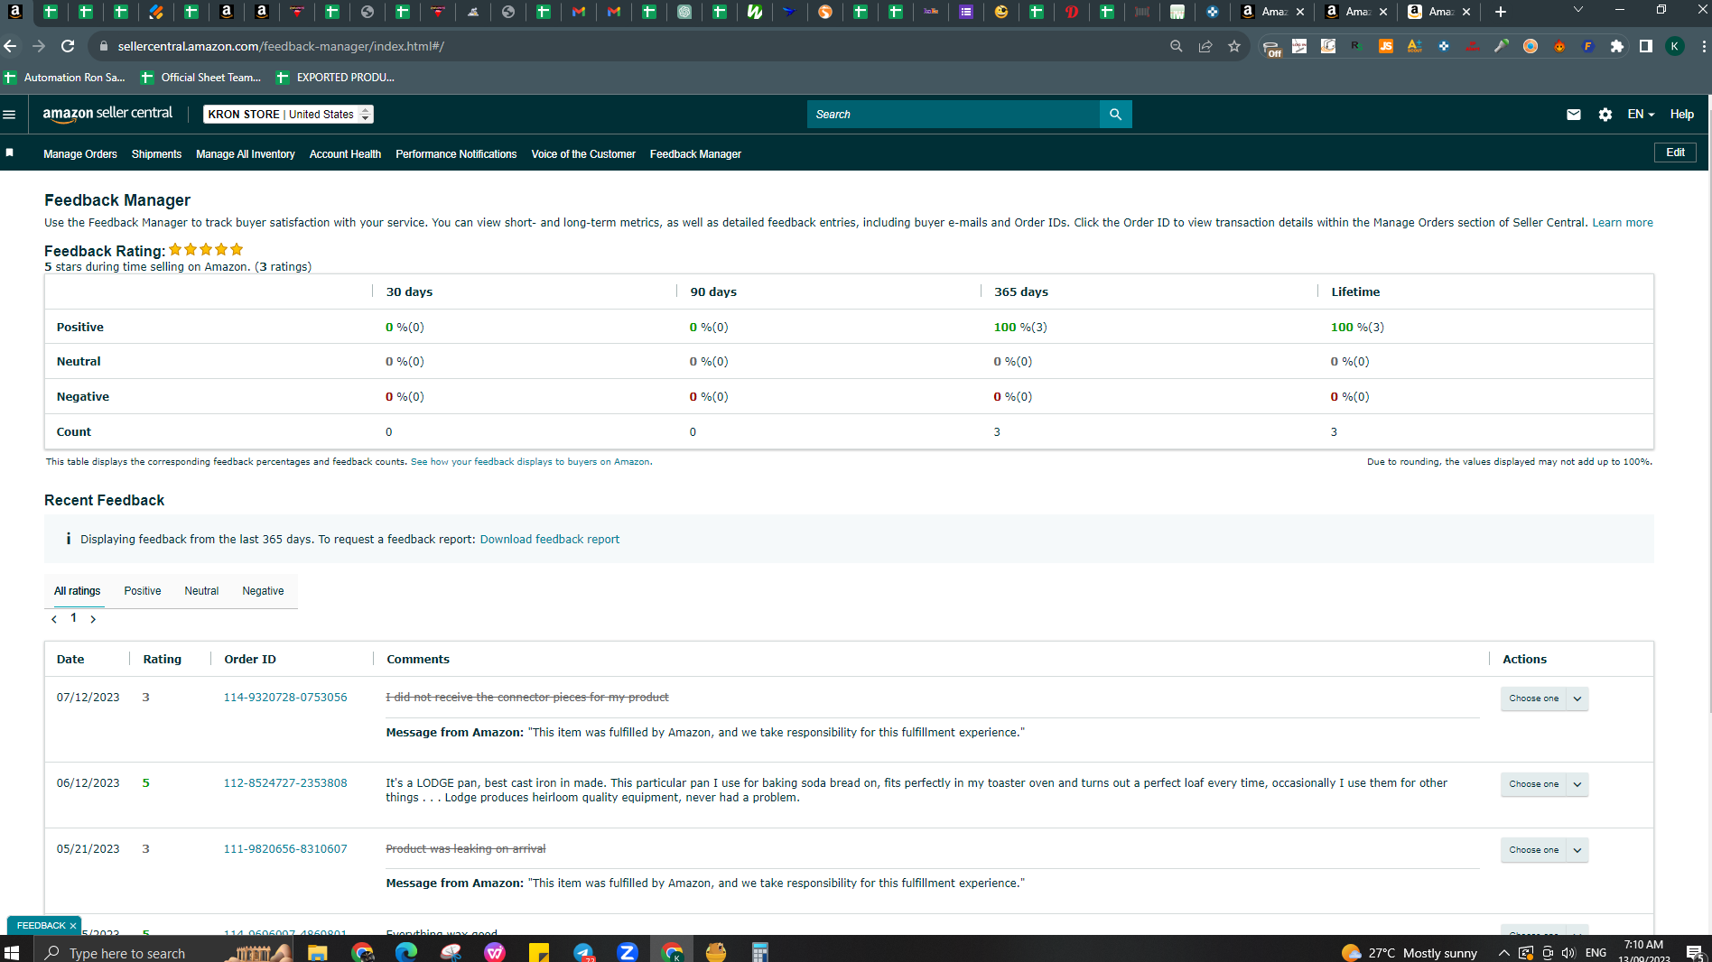Go to next feedback page arrow
1712x962 pixels.
[93, 619]
